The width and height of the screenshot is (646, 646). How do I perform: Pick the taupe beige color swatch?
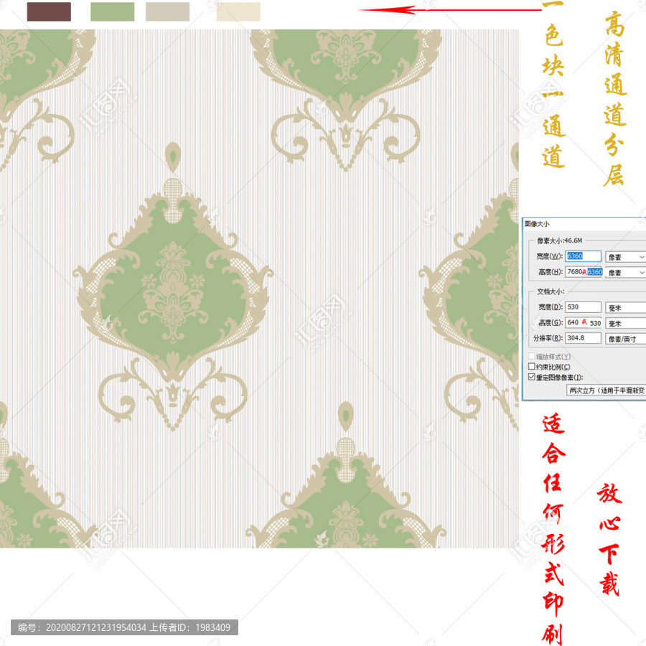click(168, 11)
